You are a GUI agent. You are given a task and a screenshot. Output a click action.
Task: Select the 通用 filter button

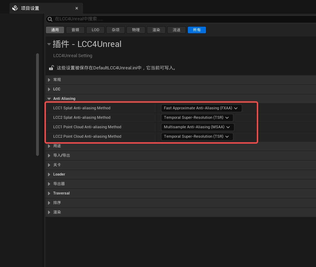[55, 30]
